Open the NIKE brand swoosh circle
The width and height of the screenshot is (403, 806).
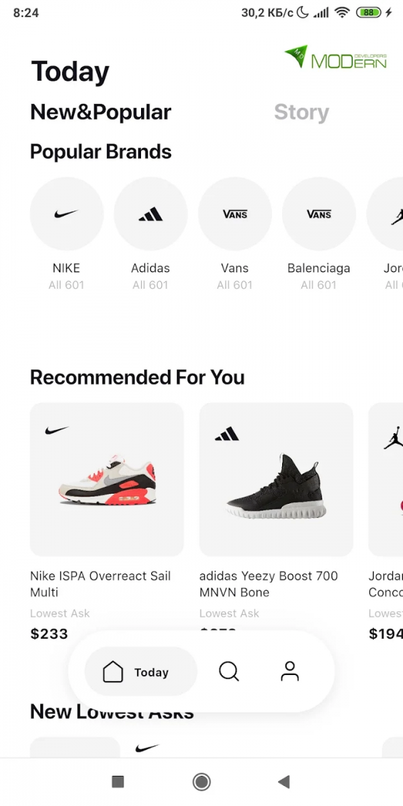66,214
